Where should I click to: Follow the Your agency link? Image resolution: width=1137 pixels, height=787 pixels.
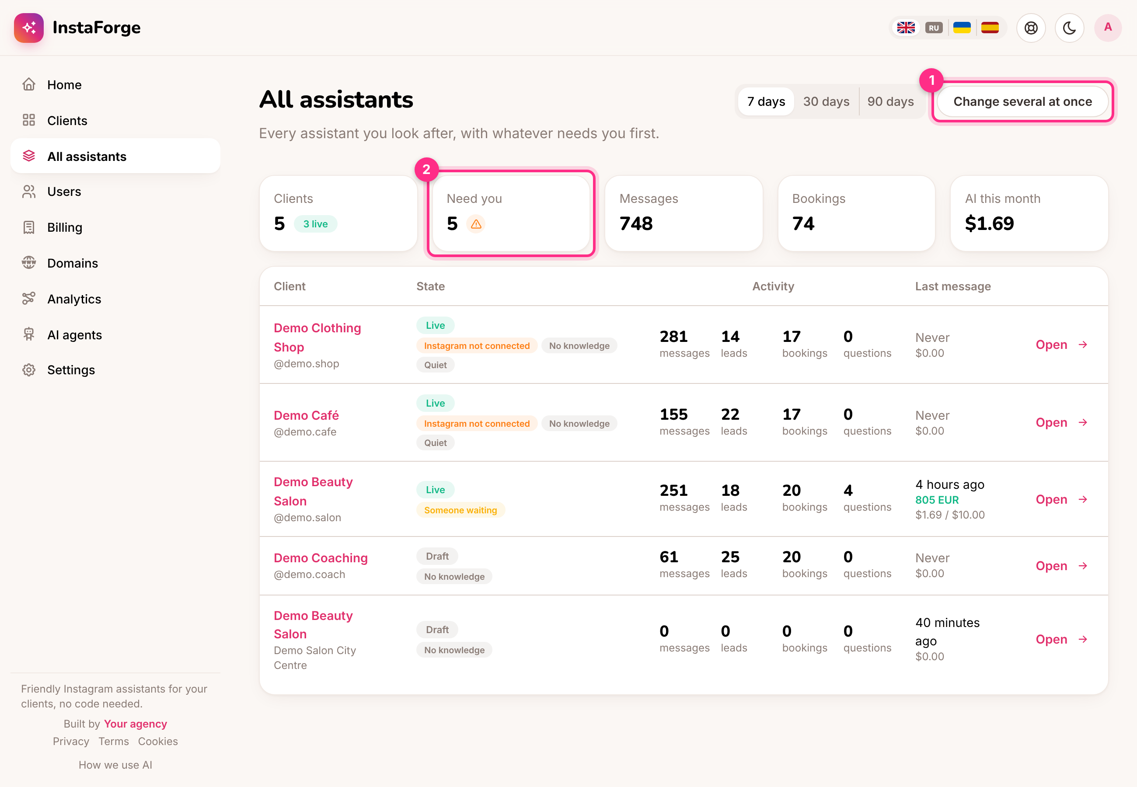(135, 724)
